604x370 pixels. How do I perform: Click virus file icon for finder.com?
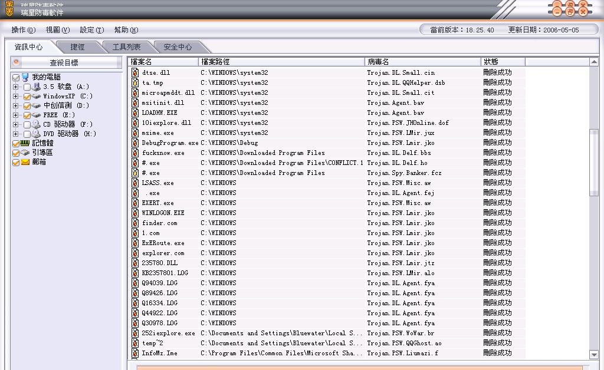135,222
